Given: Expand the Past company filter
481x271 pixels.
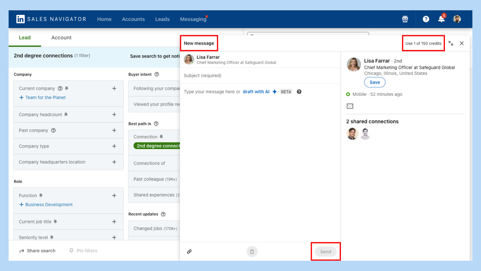Looking at the screenshot, I should click(x=114, y=130).
